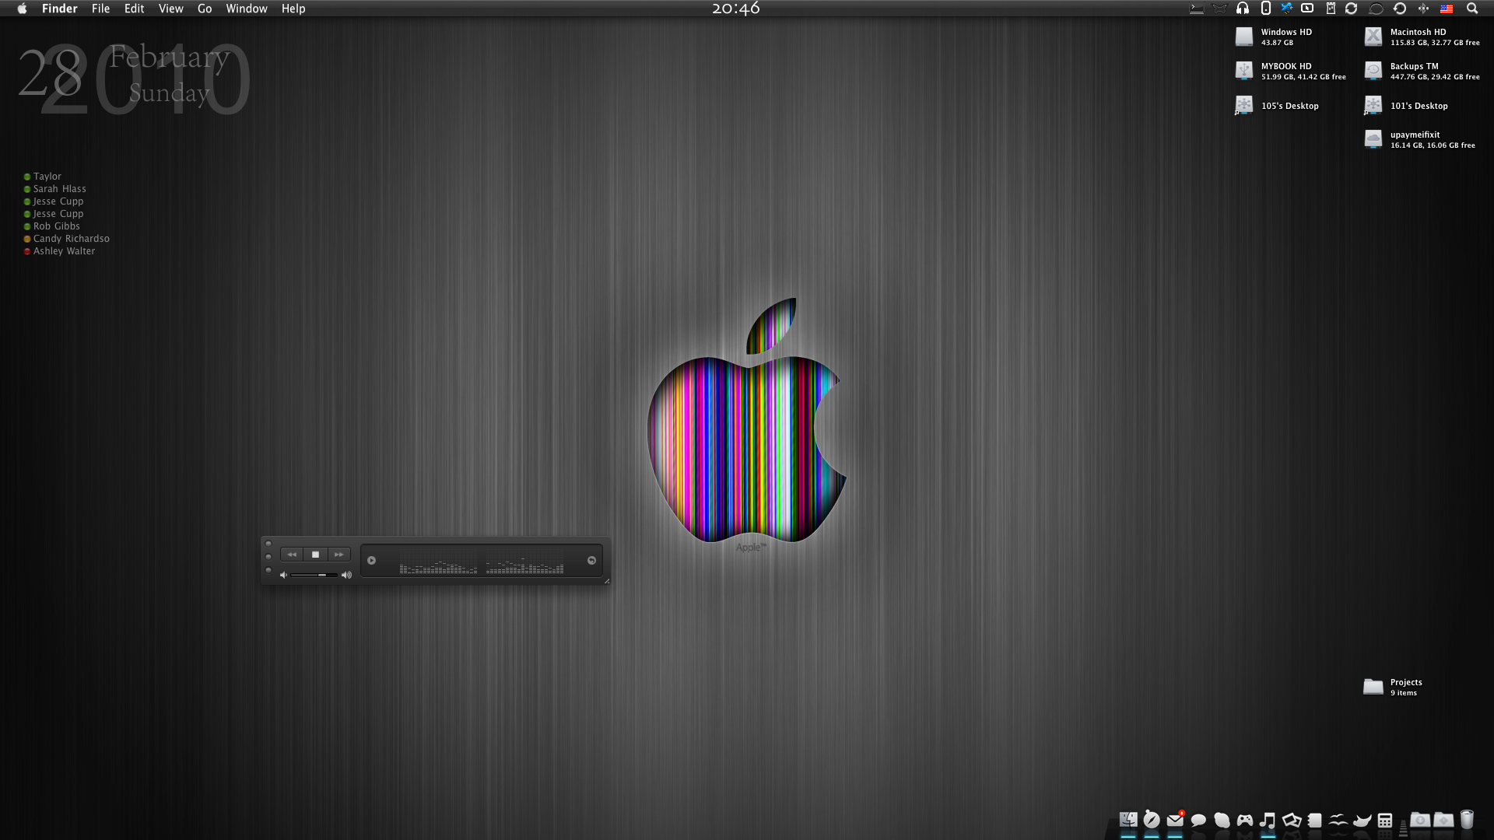Open the Help menu

pos(293,9)
